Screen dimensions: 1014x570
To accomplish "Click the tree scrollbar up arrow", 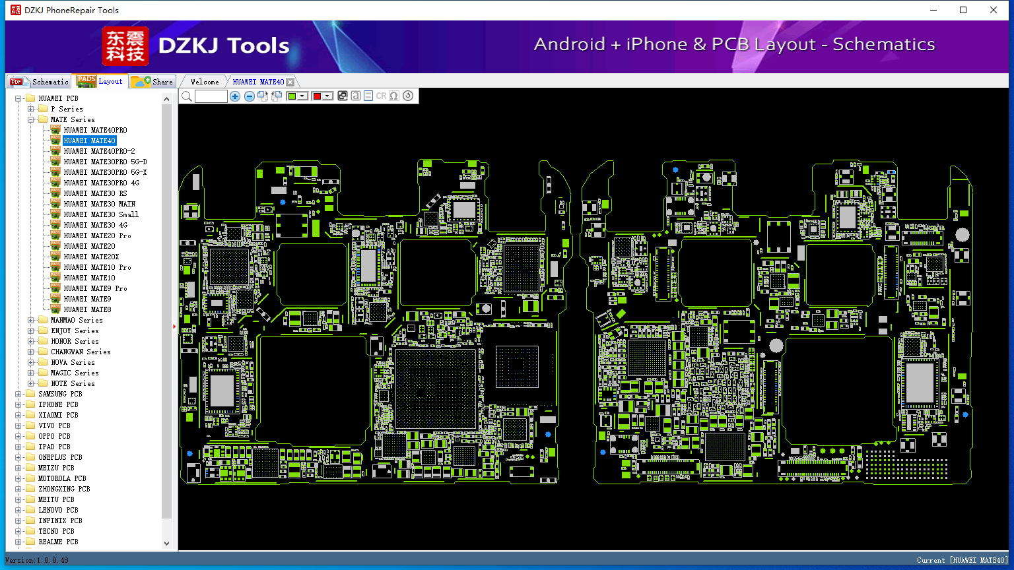I will [x=166, y=99].
